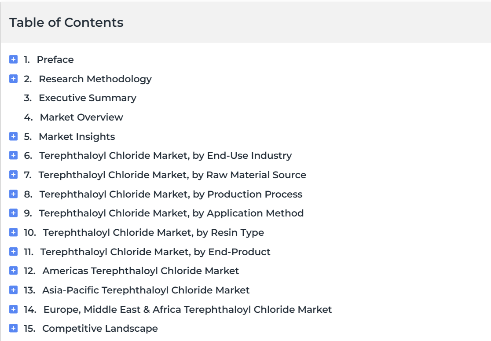This screenshot has width=491, height=341.
Task: Expand Research Methodology with its plus icon
Action: coord(14,79)
